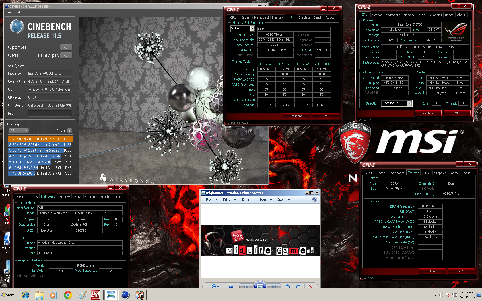Open Action Center flag tray icon

pyautogui.click(x=448, y=295)
